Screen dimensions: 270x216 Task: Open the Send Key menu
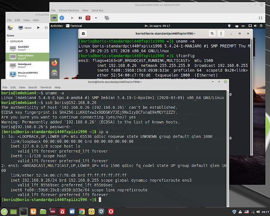[97, 10]
